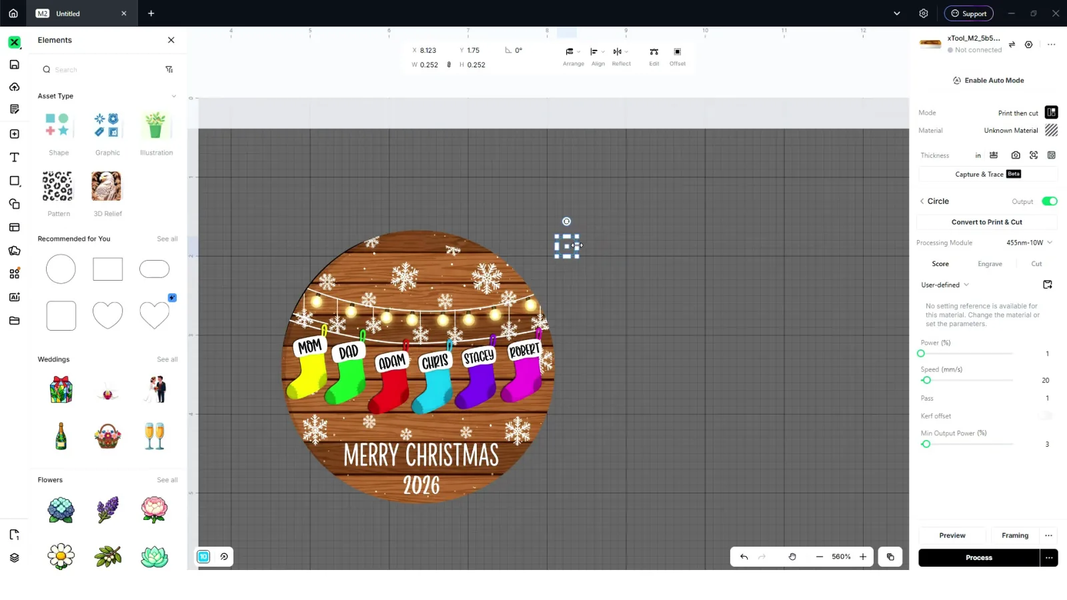The width and height of the screenshot is (1067, 600).
Task: Switch to the Engrave tab
Action: pos(990,264)
